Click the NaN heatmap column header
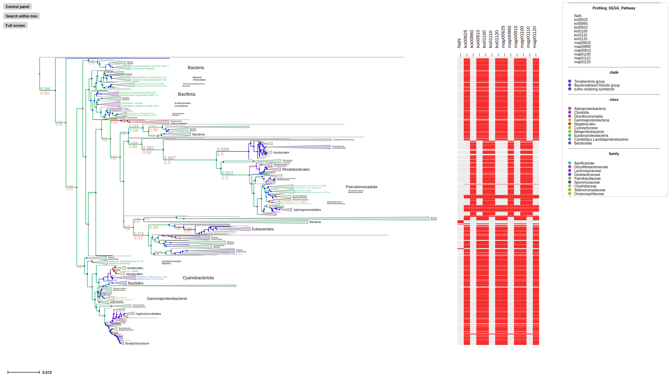The width and height of the screenshot is (670, 377). [x=459, y=43]
